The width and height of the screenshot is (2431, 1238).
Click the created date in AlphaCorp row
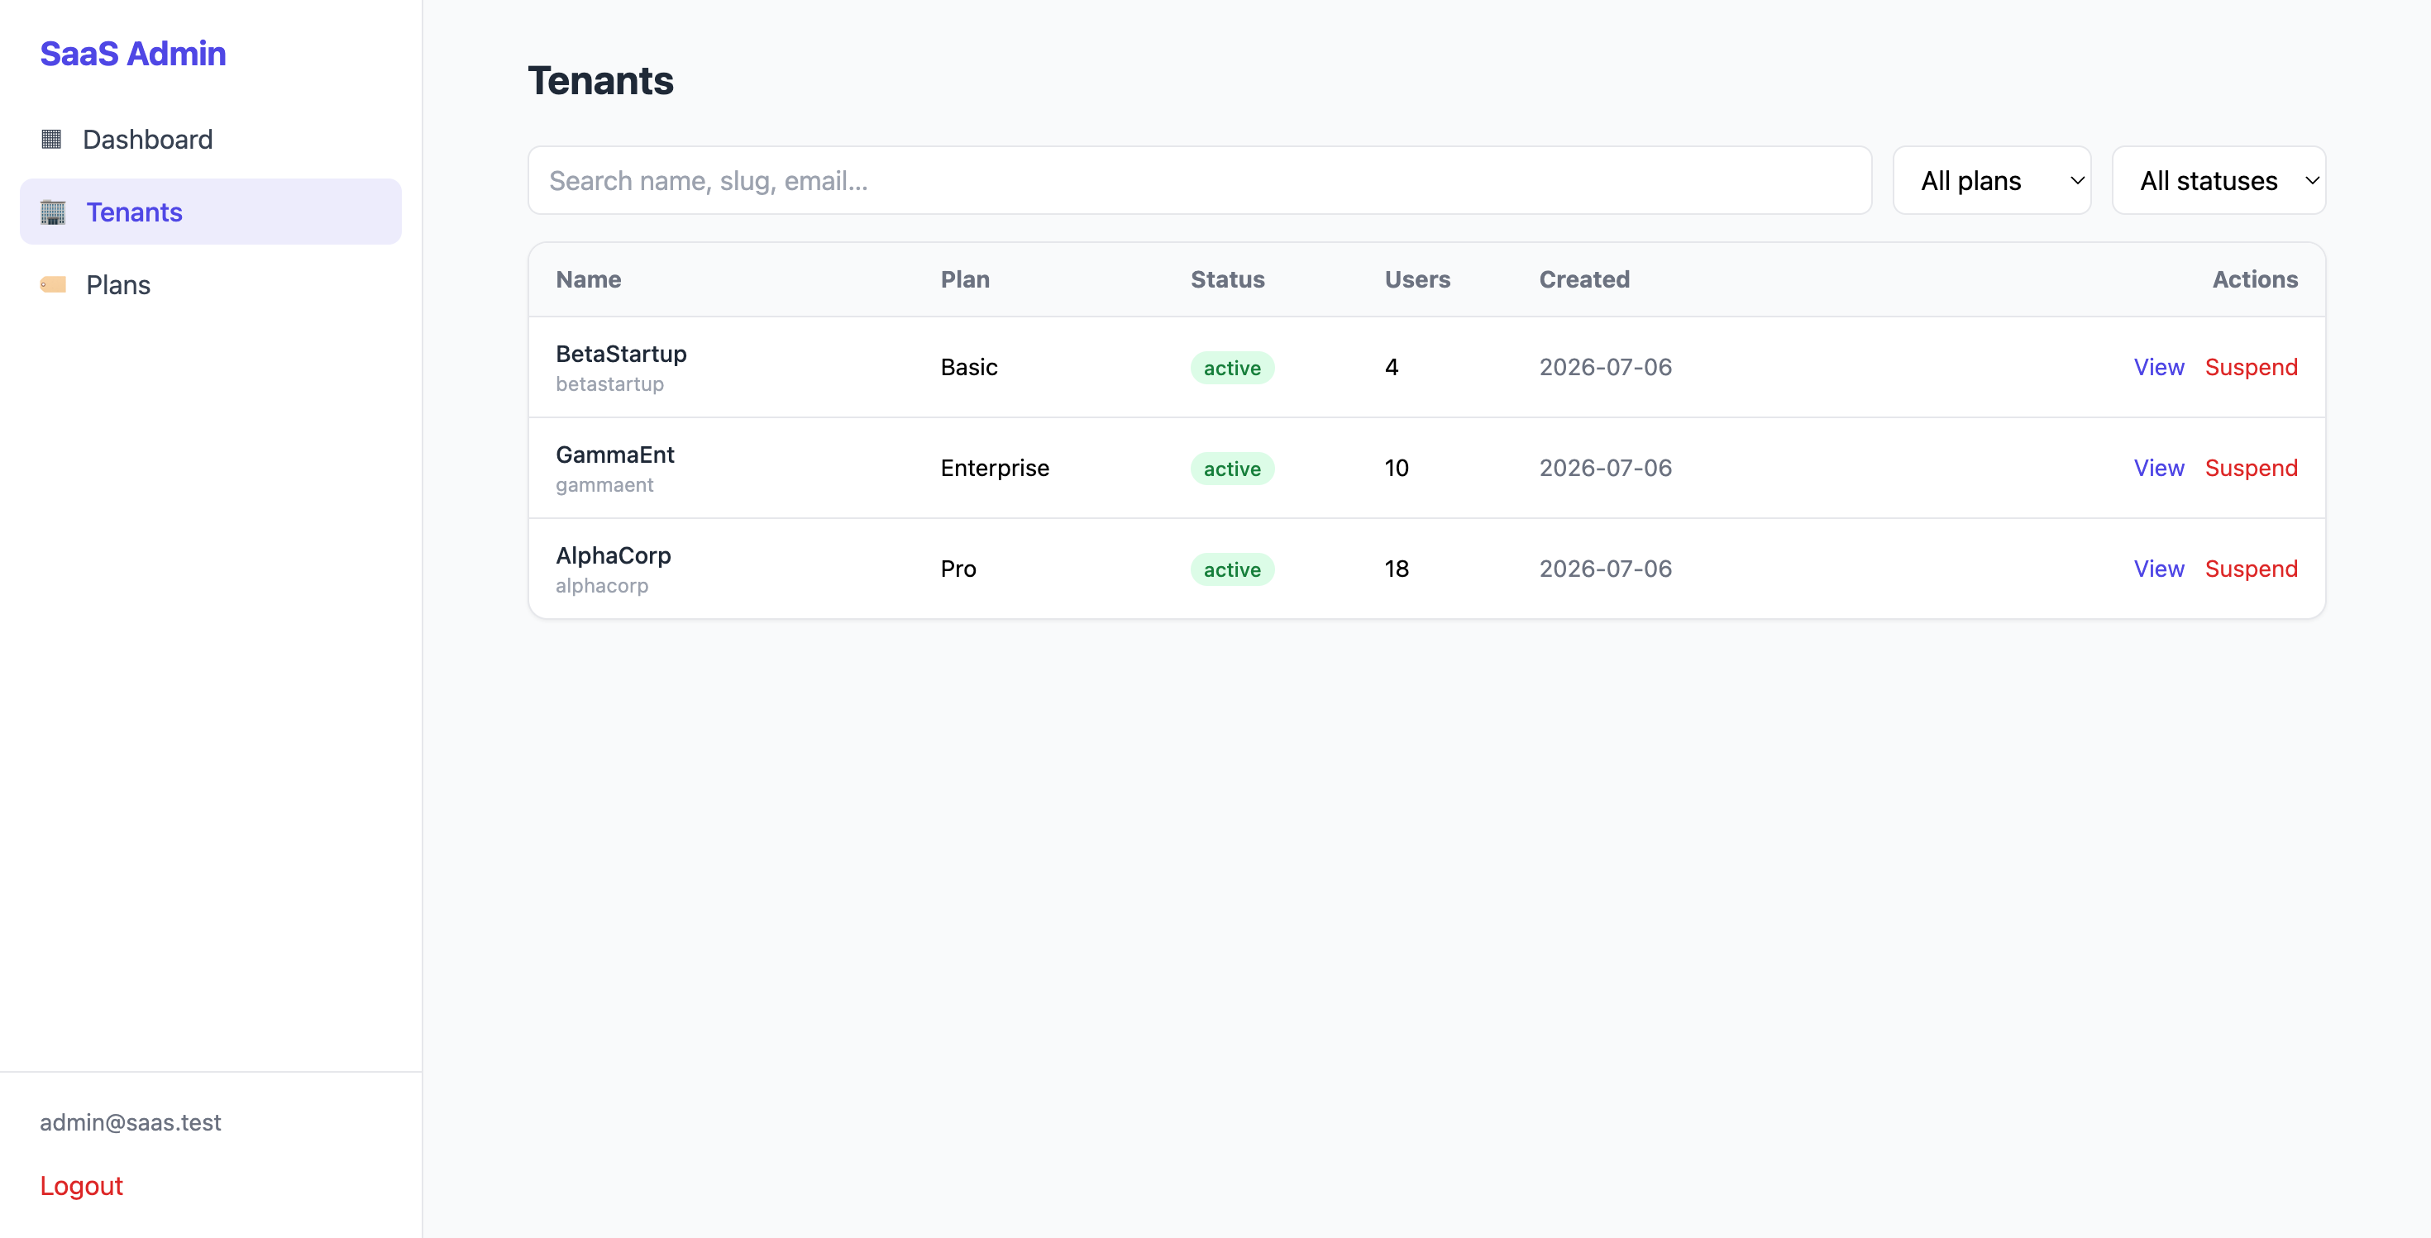1605,569
